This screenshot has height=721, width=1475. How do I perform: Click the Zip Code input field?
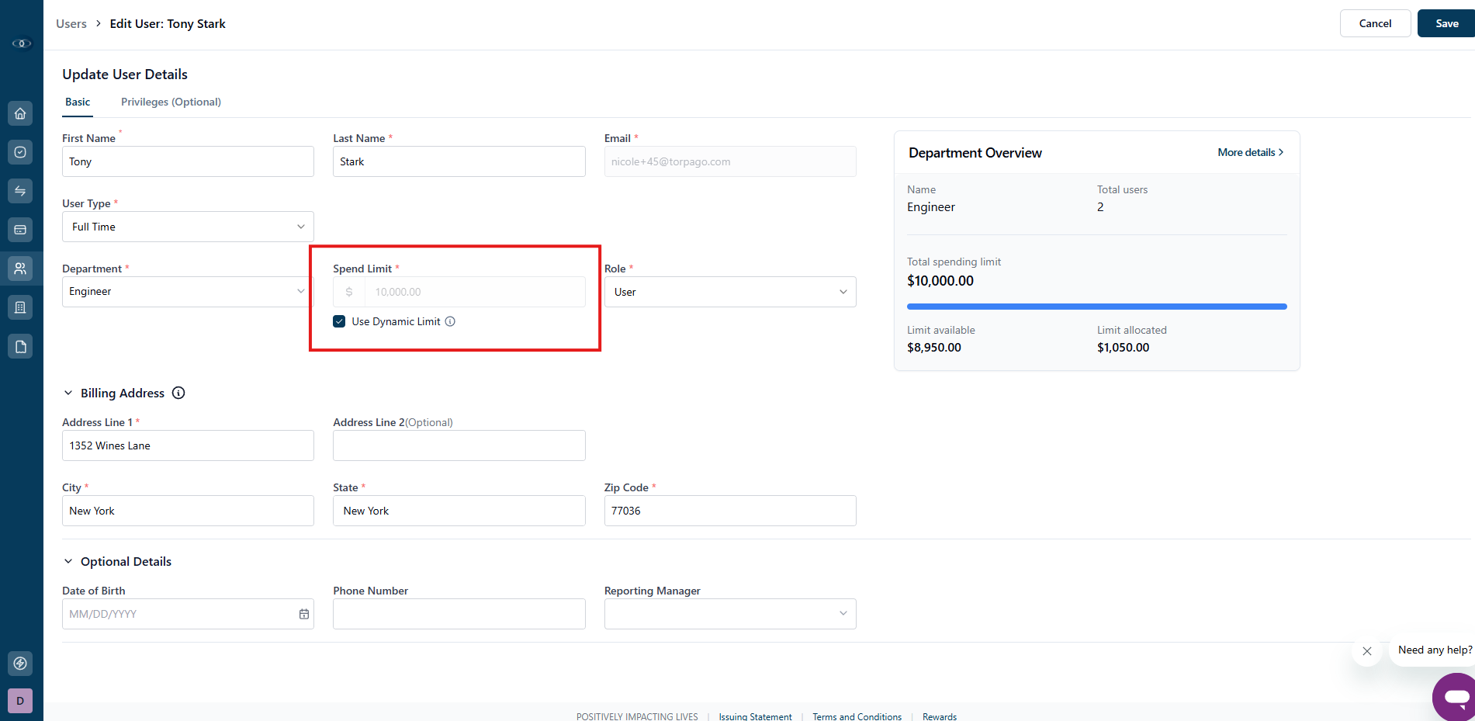(730, 511)
